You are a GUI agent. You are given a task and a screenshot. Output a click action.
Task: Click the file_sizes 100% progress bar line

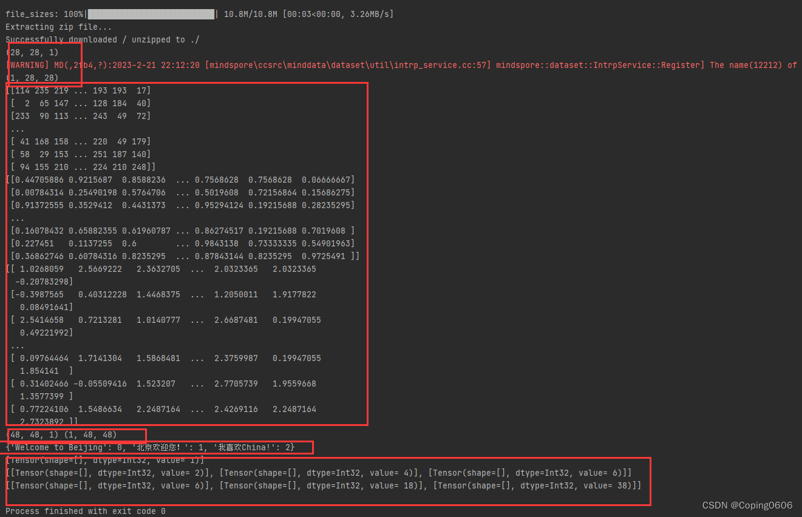click(x=199, y=14)
